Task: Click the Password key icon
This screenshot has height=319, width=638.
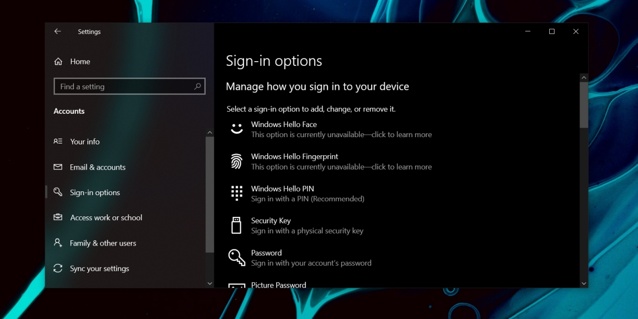Action: (x=237, y=257)
